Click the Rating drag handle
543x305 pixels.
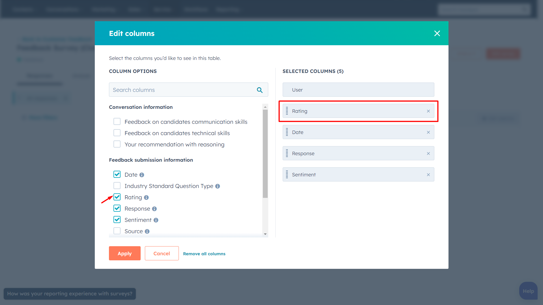287,111
